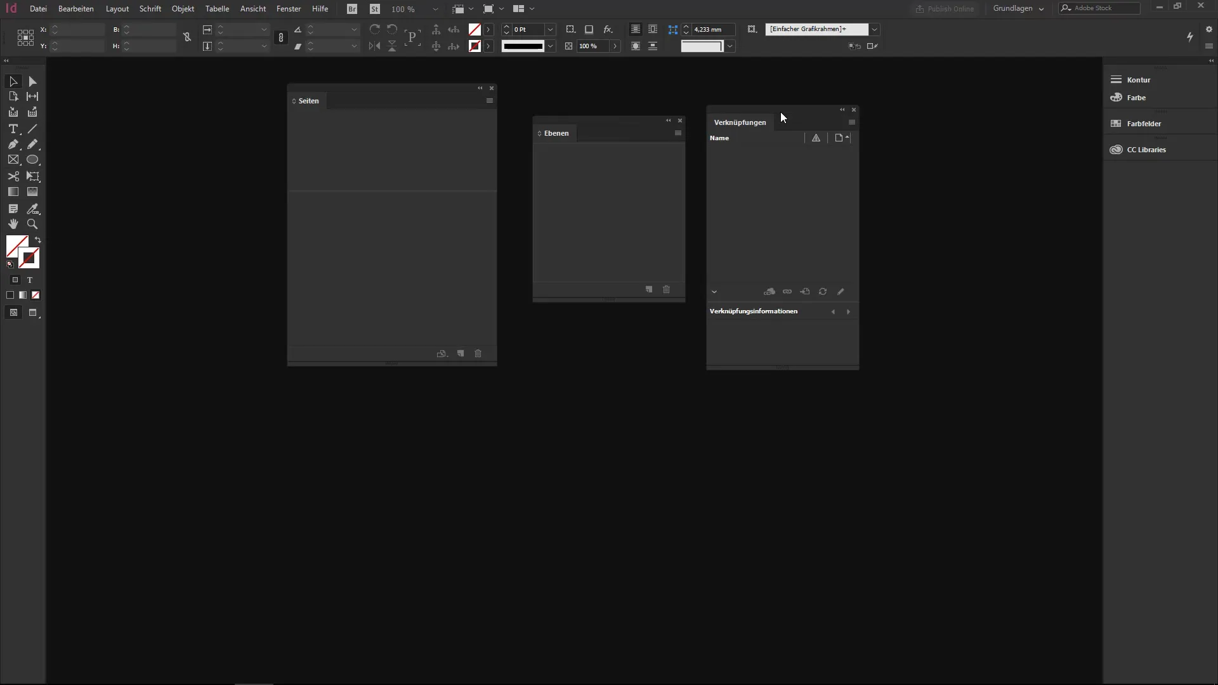Open Adobe Stock via St icon
Image resolution: width=1218 pixels, height=685 pixels.
[375, 9]
